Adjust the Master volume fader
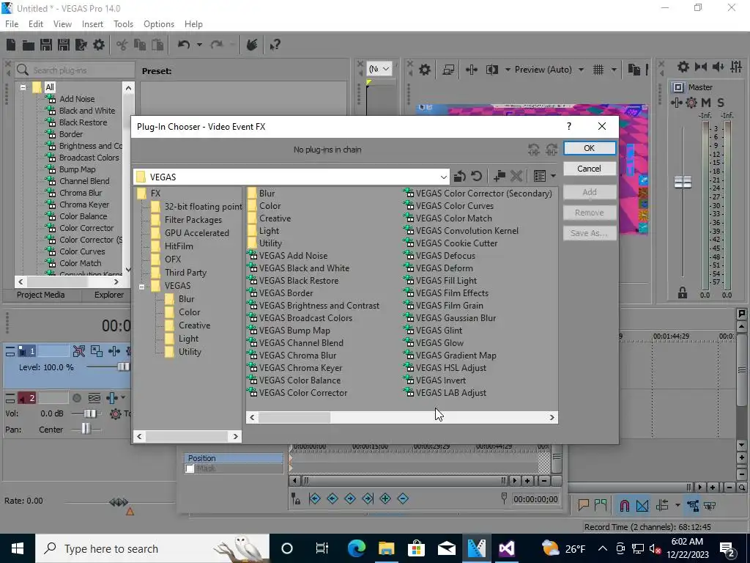Screen dimensions: 750x563 (x=683, y=182)
